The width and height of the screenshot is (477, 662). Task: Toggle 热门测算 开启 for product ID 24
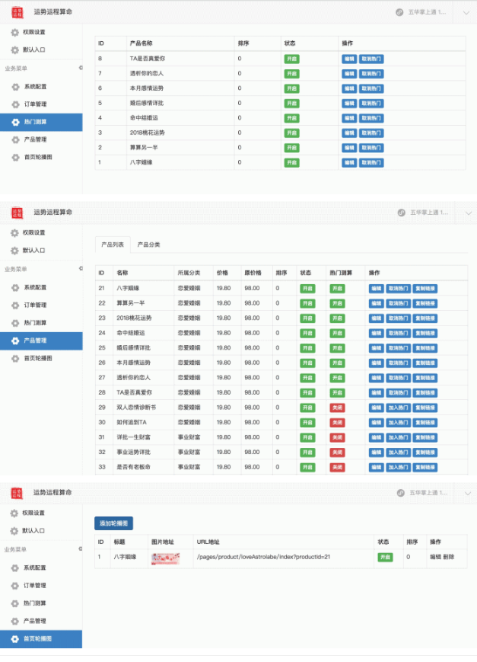[x=337, y=333]
